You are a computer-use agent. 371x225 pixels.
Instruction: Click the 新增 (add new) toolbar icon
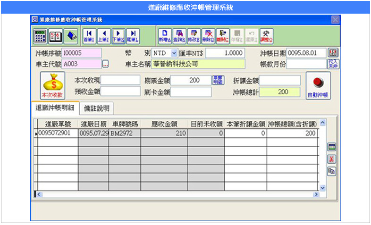click(164, 35)
